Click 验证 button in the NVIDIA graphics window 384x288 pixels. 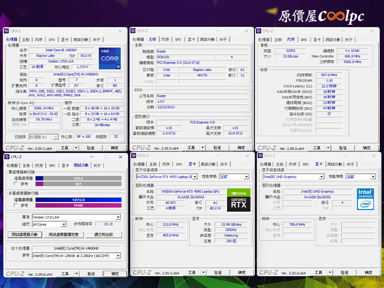(218, 273)
